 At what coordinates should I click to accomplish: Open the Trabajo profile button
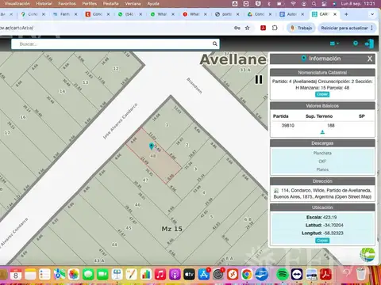(301, 28)
